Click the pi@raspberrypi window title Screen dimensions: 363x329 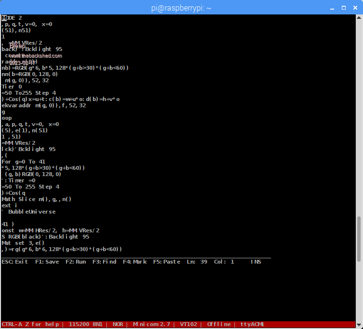coord(181,8)
